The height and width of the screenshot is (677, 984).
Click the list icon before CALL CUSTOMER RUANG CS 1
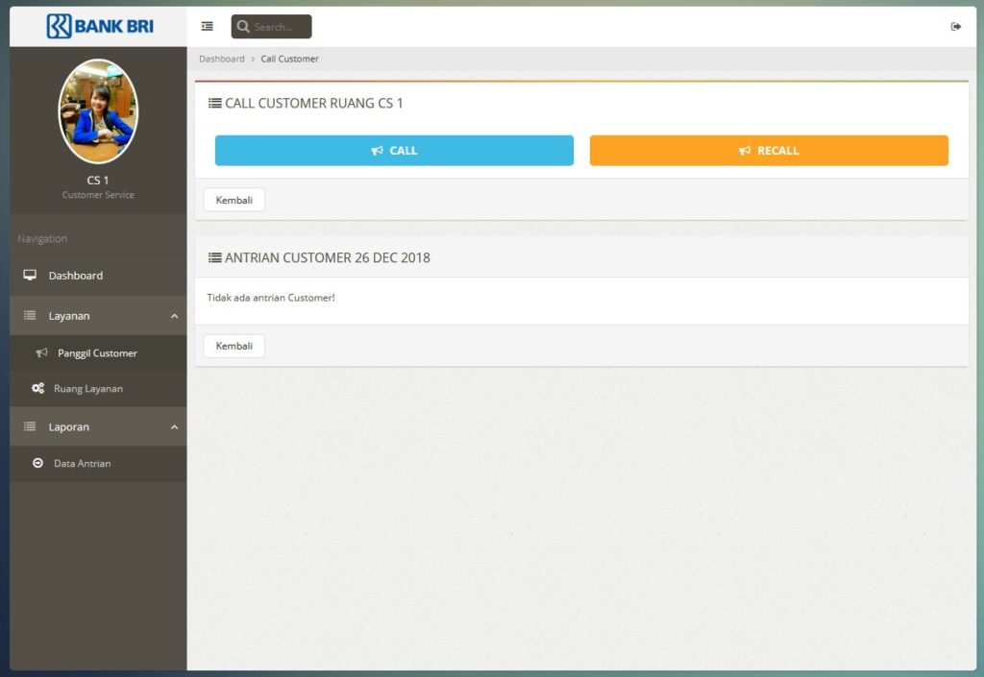pyautogui.click(x=212, y=103)
